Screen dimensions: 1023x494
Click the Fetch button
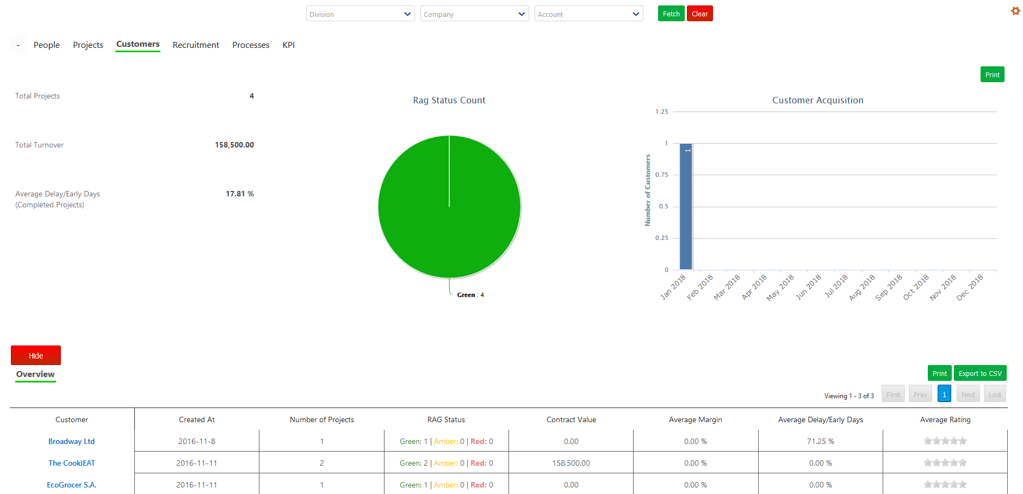(671, 13)
